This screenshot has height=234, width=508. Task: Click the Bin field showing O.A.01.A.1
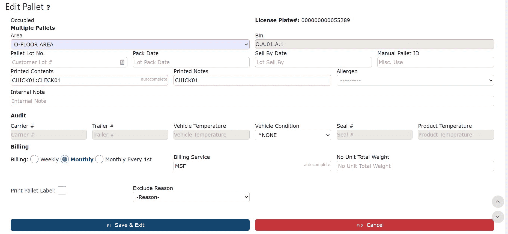[x=374, y=44]
